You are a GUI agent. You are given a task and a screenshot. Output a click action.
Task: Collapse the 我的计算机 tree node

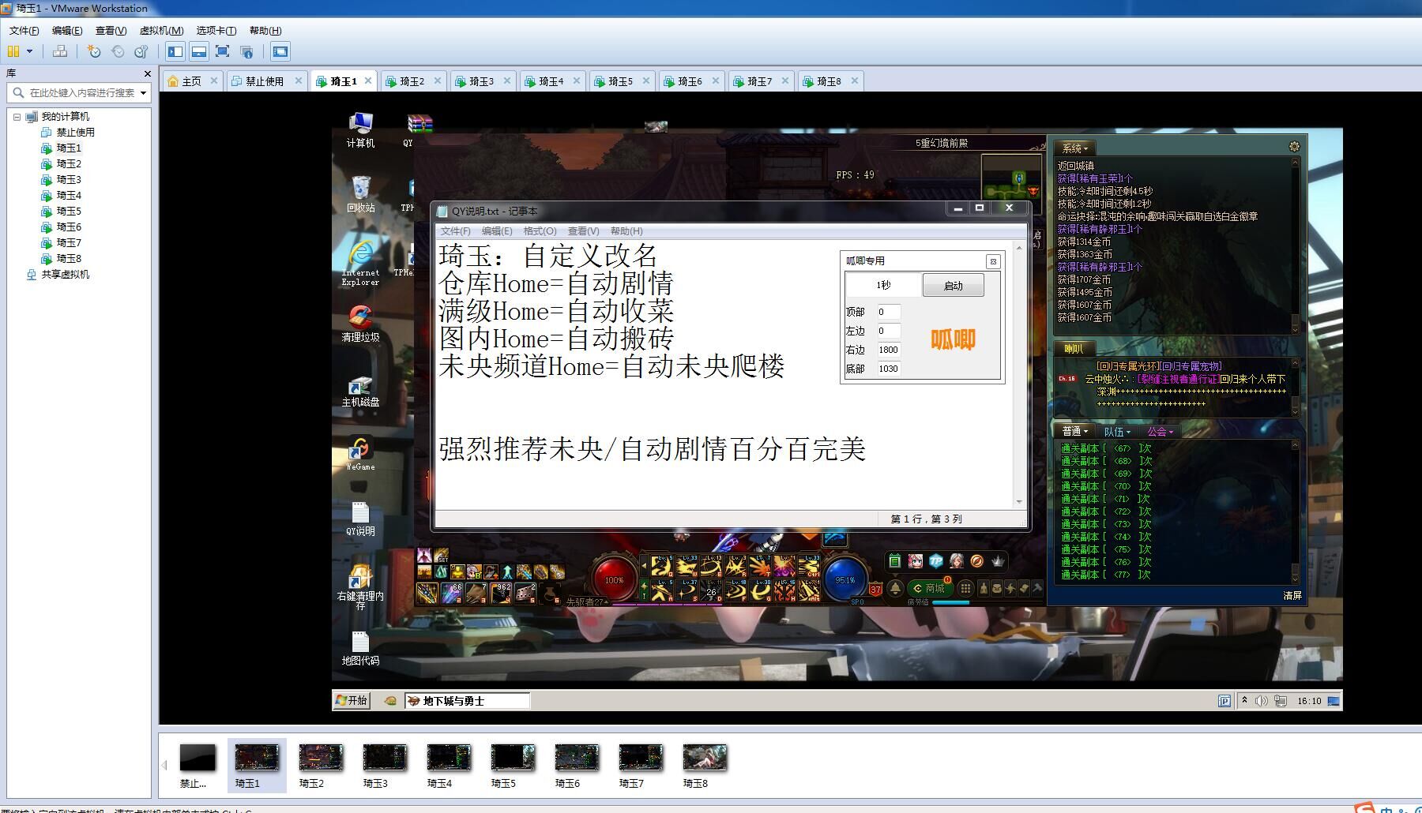click(x=17, y=117)
